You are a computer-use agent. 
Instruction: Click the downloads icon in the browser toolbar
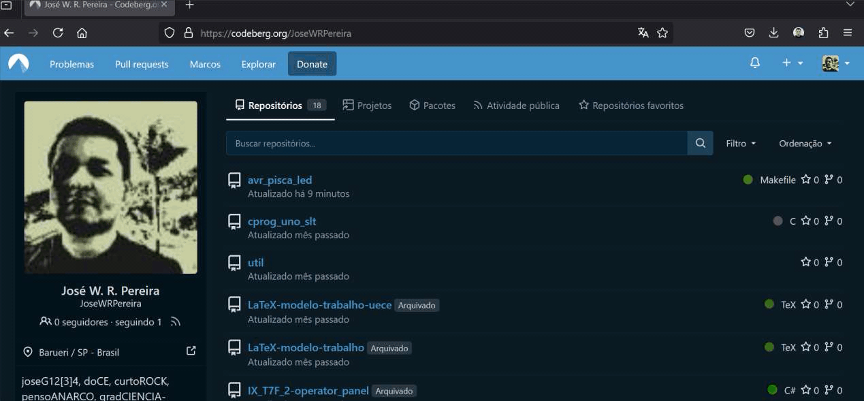[x=773, y=32]
